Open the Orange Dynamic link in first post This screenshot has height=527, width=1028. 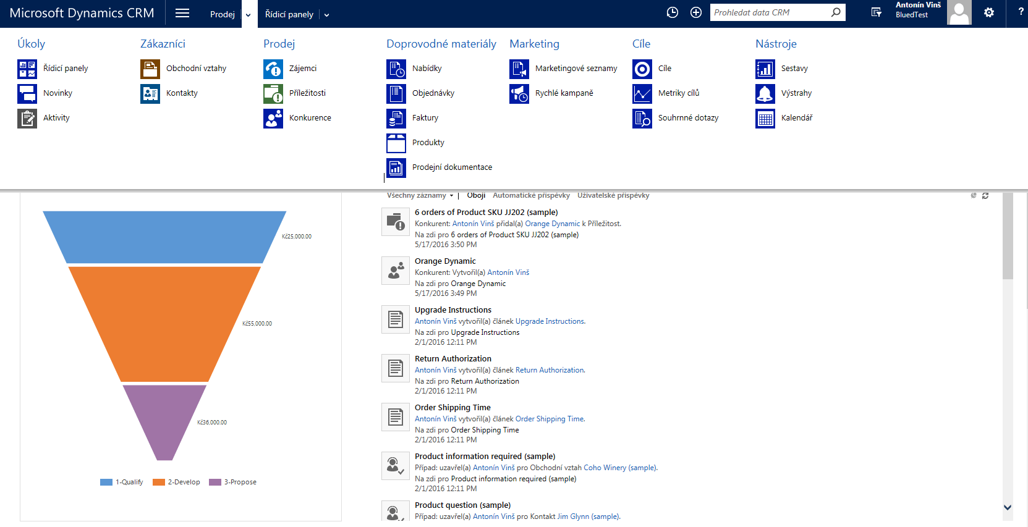point(553,224)
